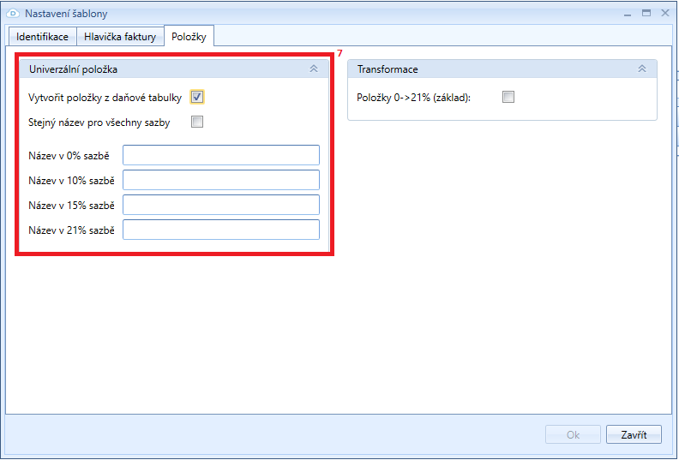Uncheck Vytvořit položky z daňové tabulky
This screenshot has width=679, height=460.
tap(197, 98)
